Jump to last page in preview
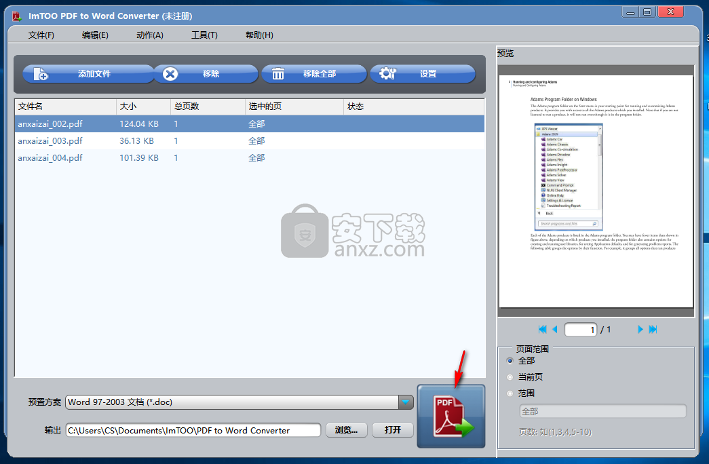The image size is (709, 464). coord(653,330)
